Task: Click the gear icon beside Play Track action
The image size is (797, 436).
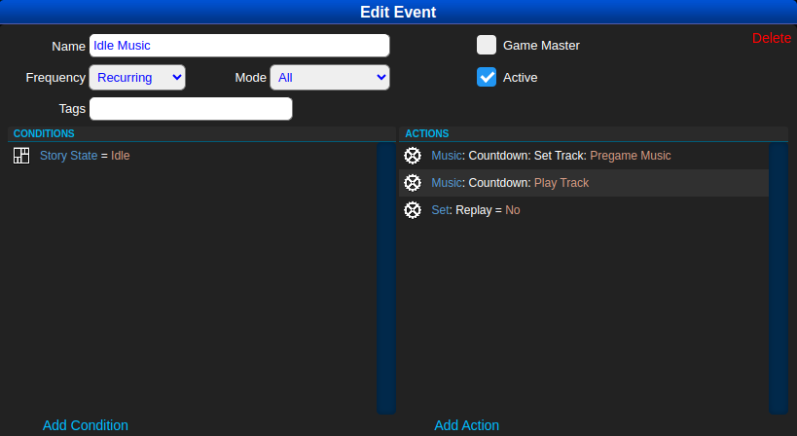Action: coord(413,183)
